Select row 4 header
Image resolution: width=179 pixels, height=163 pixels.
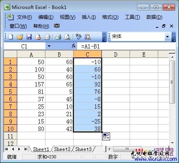11,84
